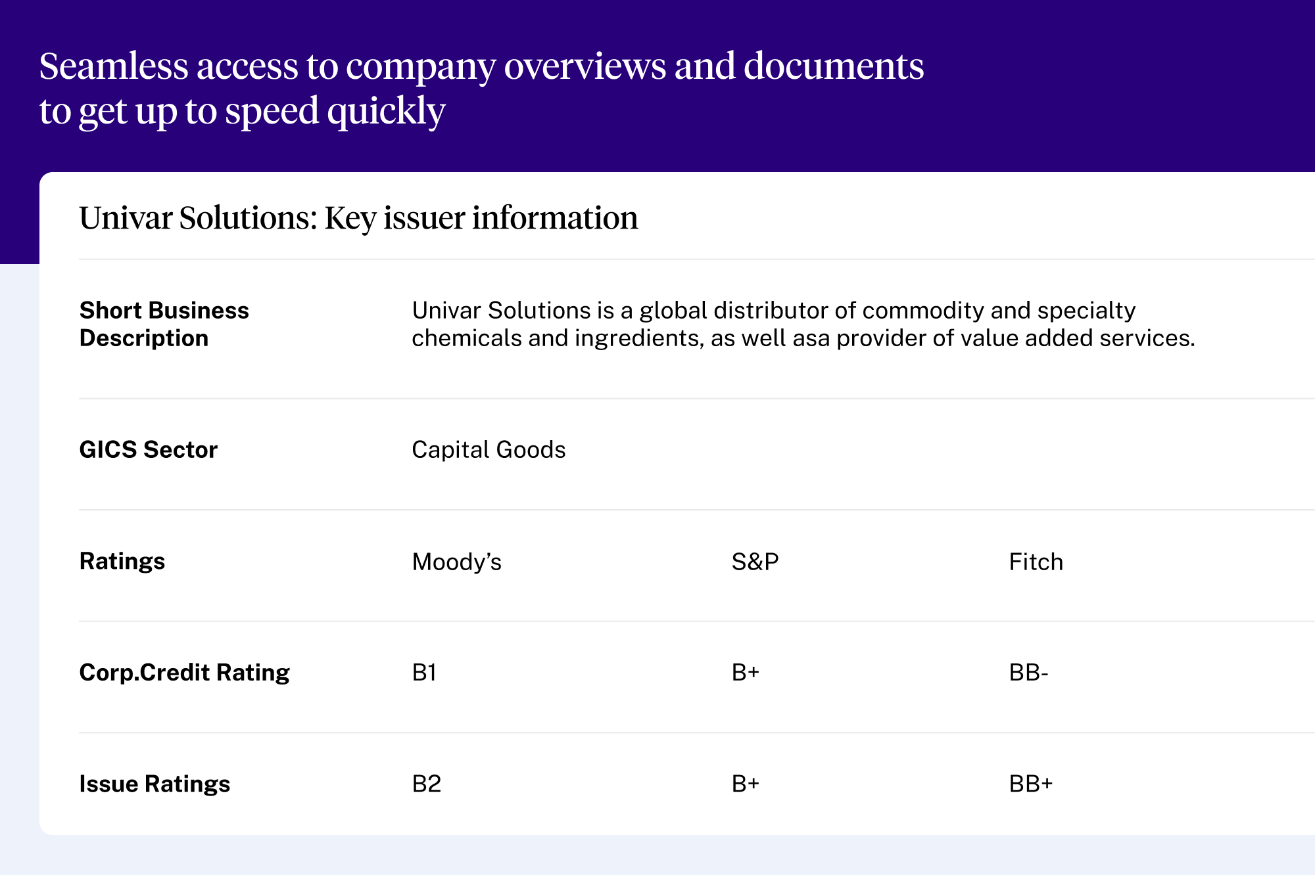Click the 'Issue Ratings' row label
Image resolution: width=1315 pixels, height=875 pixels.
tap(155, 784)
